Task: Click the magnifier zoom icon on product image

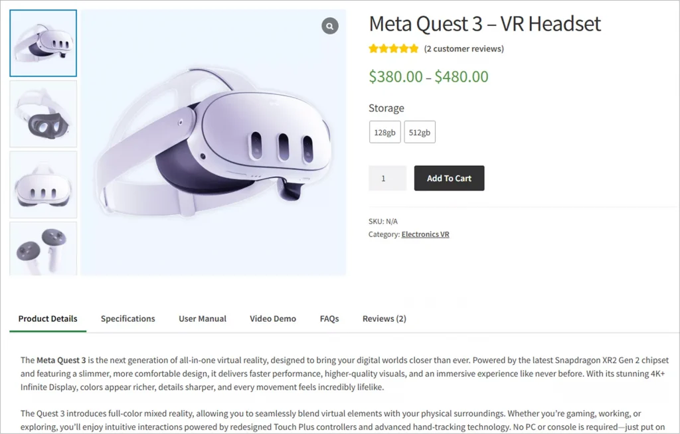Action: [x=330, y=26]
